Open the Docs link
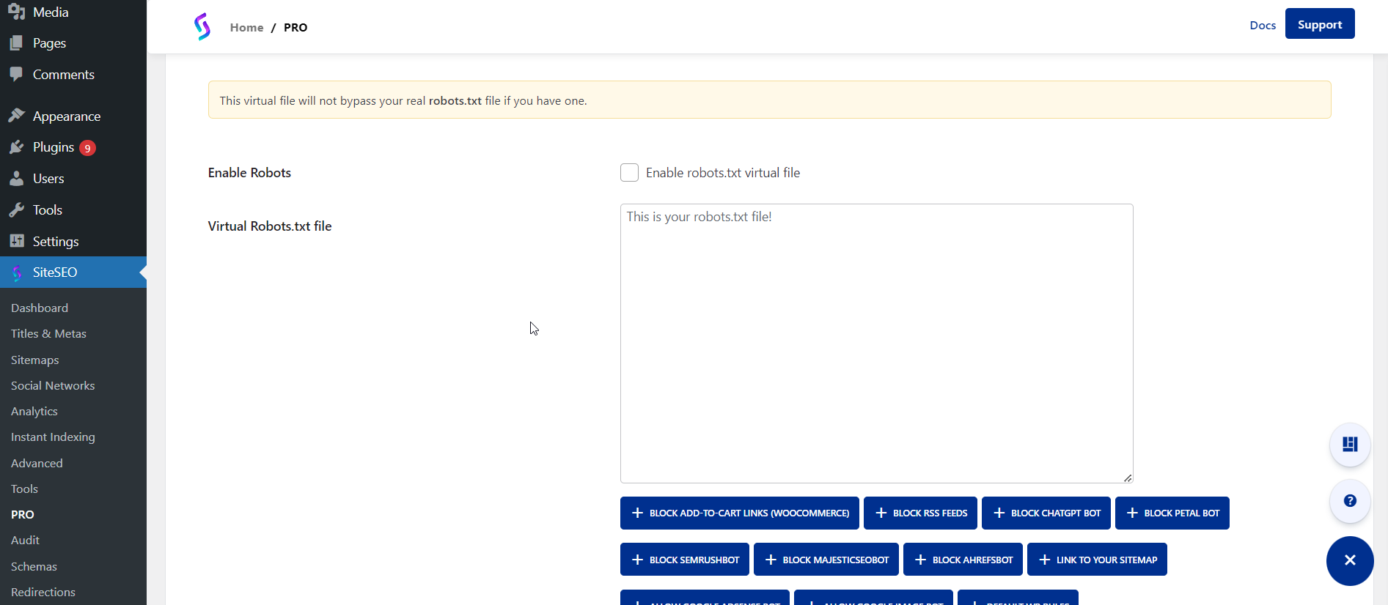 1263,25
